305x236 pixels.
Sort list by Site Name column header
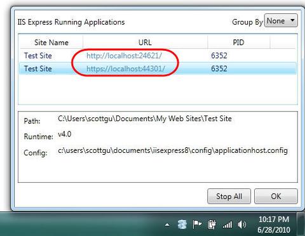(51, 43)
